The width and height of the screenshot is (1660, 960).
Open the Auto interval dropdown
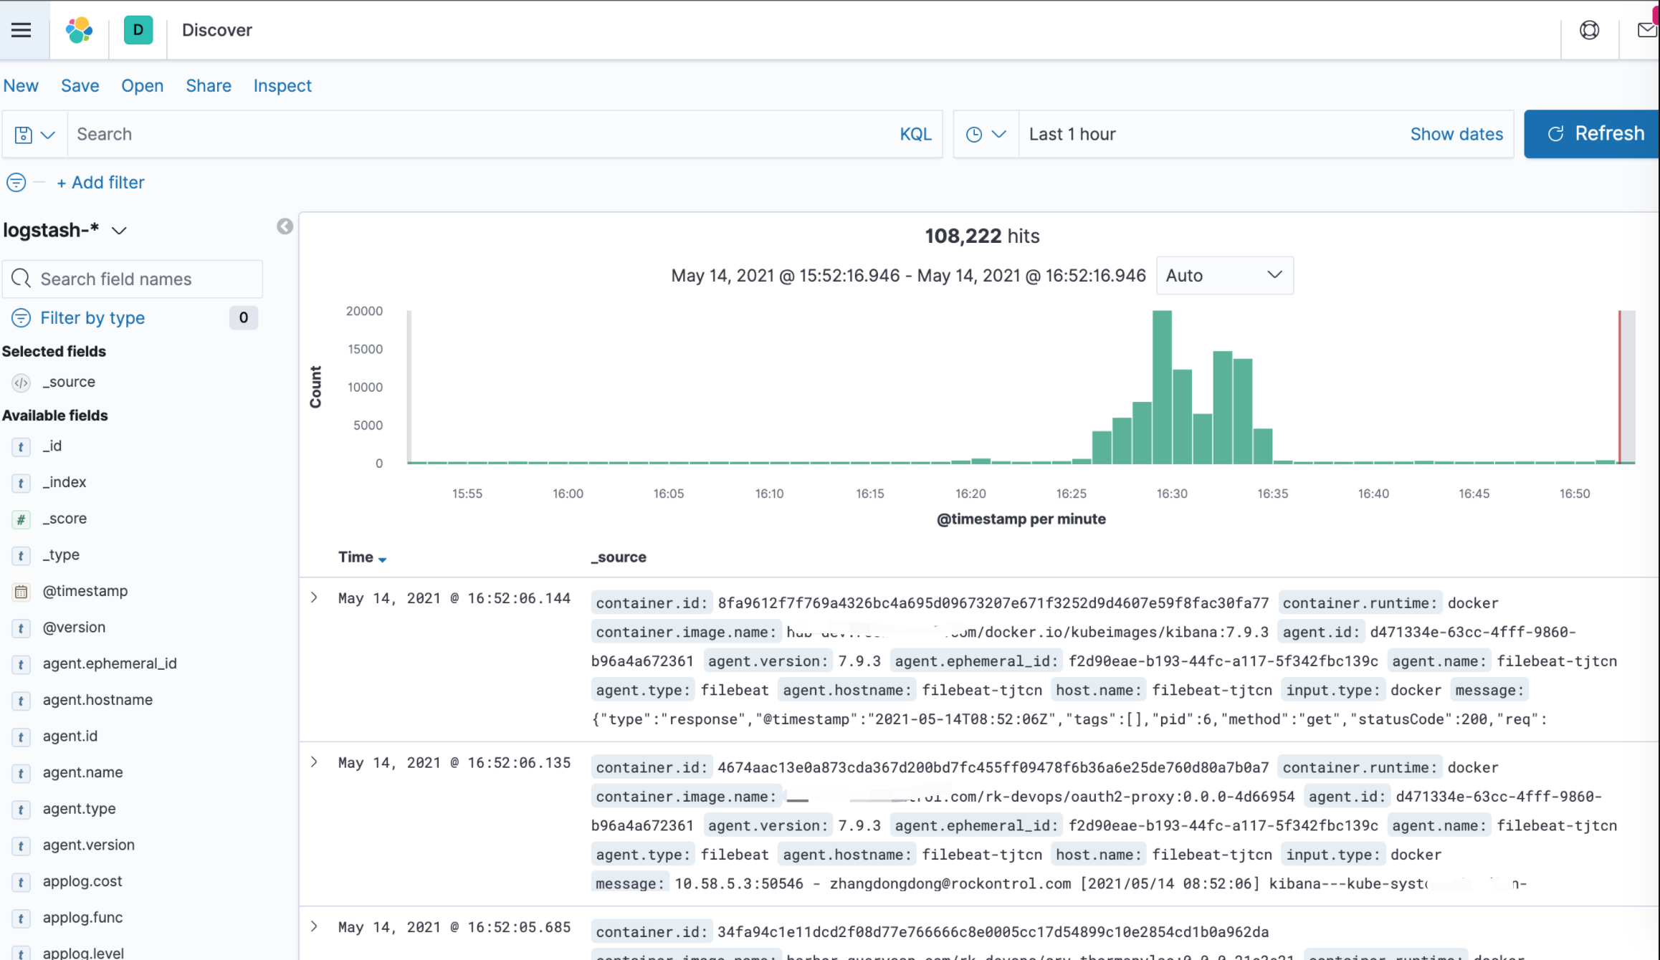(x=1224, y=276)
